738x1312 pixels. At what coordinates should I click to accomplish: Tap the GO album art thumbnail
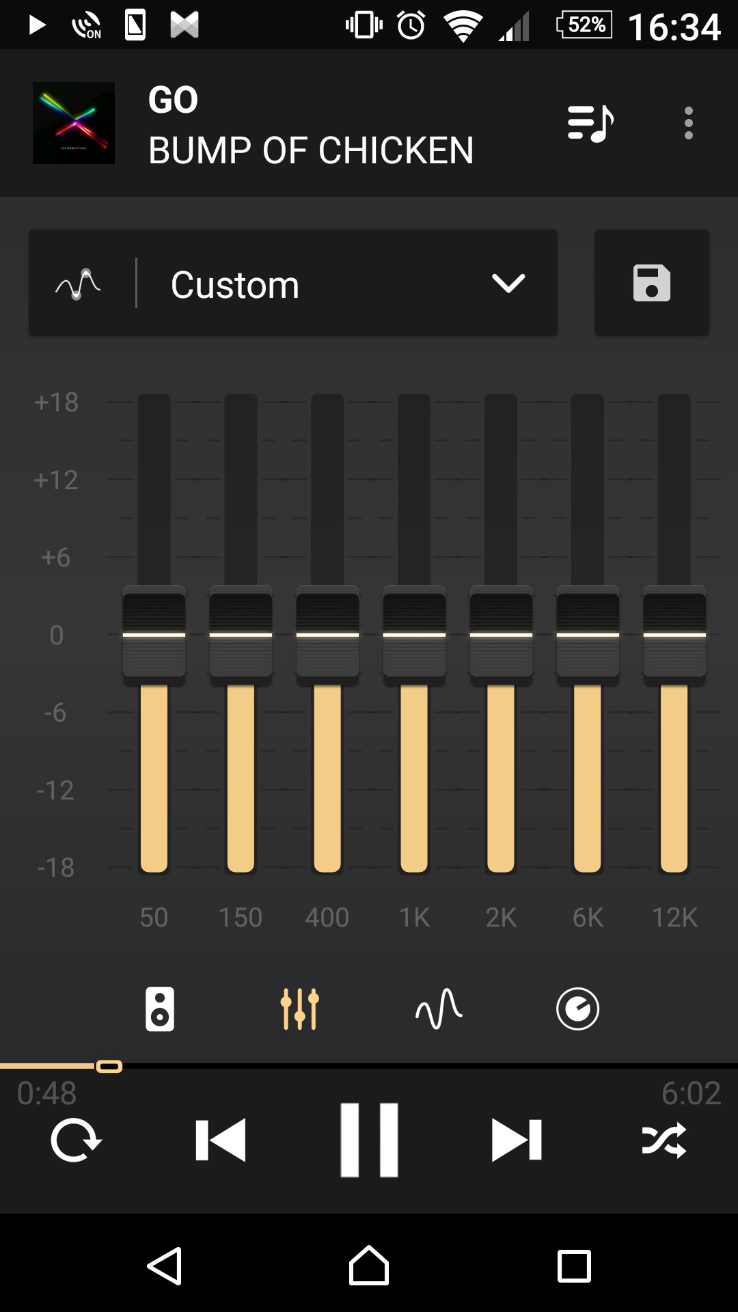(x=74, y=123)
